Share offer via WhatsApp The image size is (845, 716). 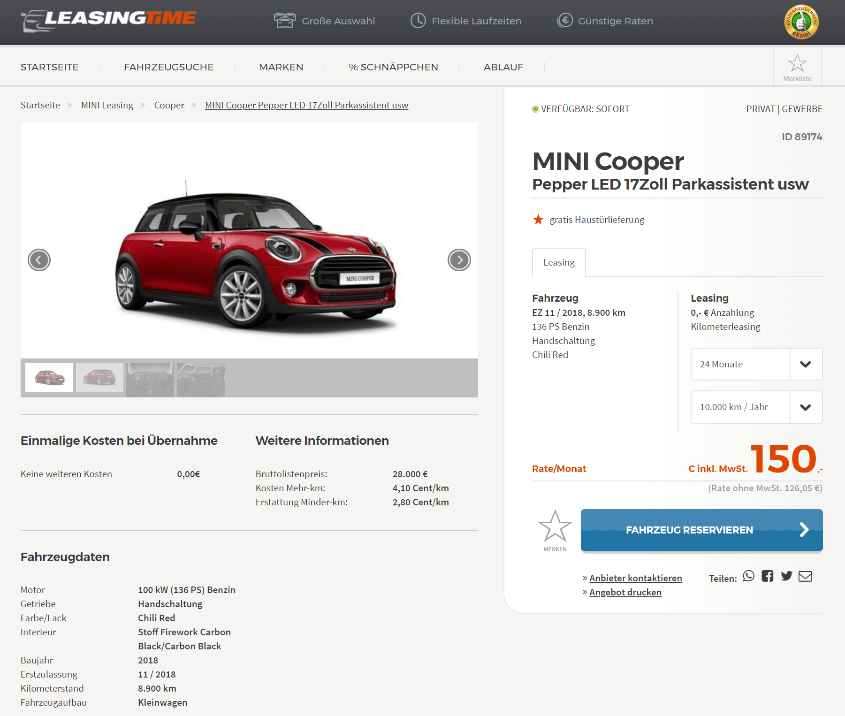[x=749, y=576]
